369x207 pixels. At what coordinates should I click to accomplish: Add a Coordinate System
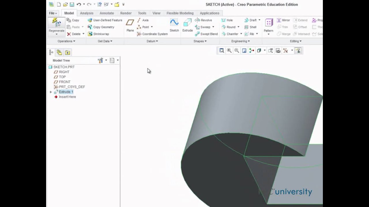coord(152,34)
